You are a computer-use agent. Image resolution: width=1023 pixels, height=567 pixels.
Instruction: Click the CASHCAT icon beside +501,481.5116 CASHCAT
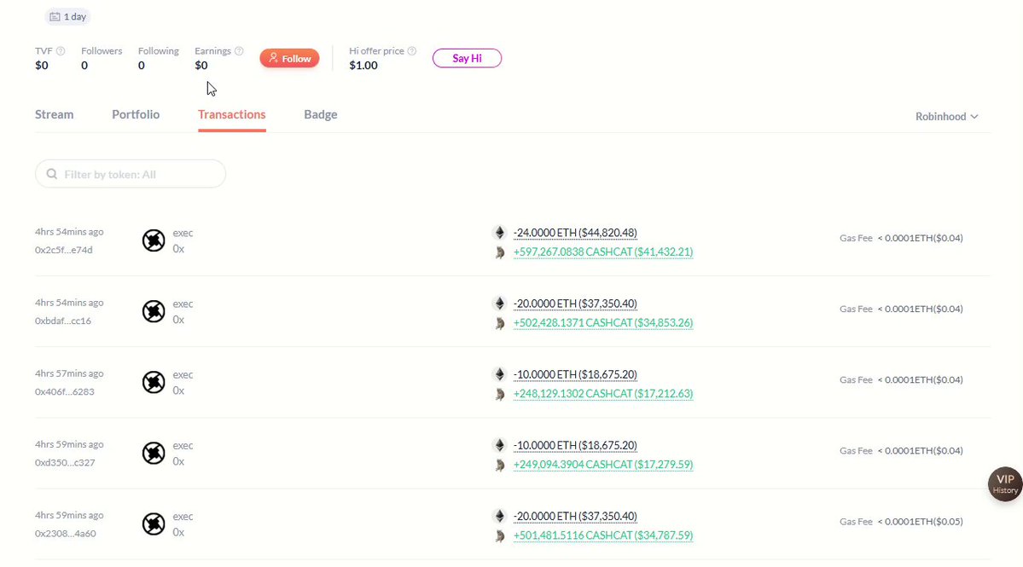coord(500,535)
